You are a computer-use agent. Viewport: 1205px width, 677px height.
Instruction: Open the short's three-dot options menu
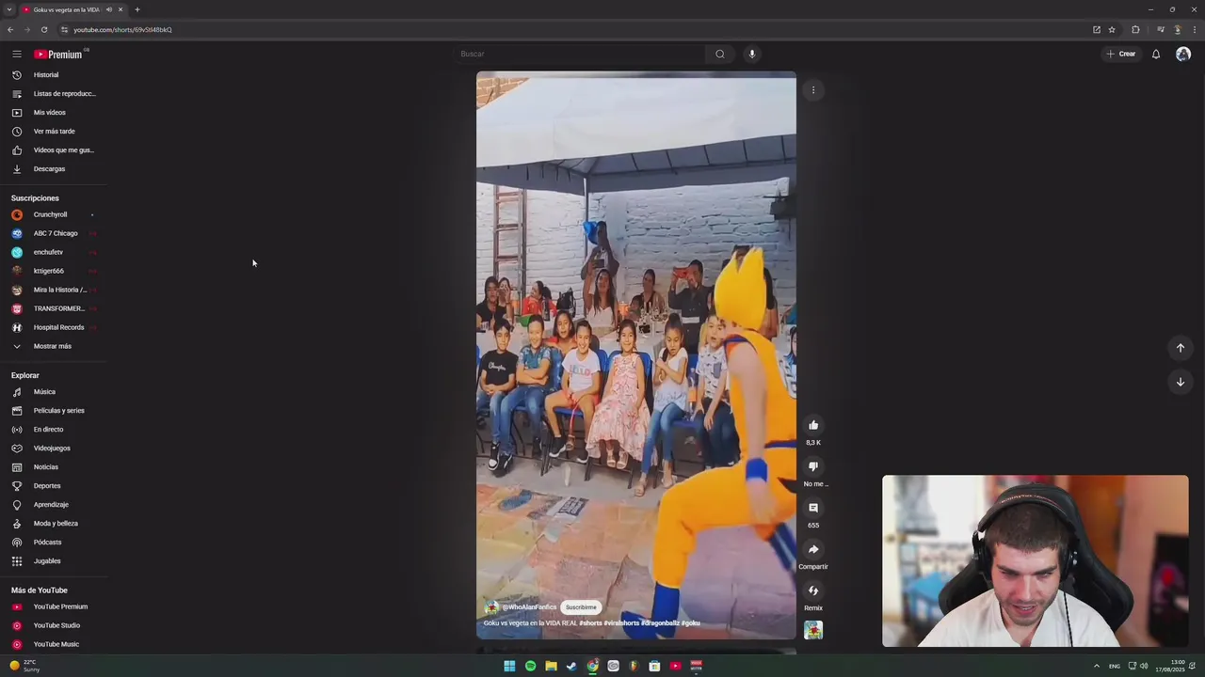(x=813, y=90)
